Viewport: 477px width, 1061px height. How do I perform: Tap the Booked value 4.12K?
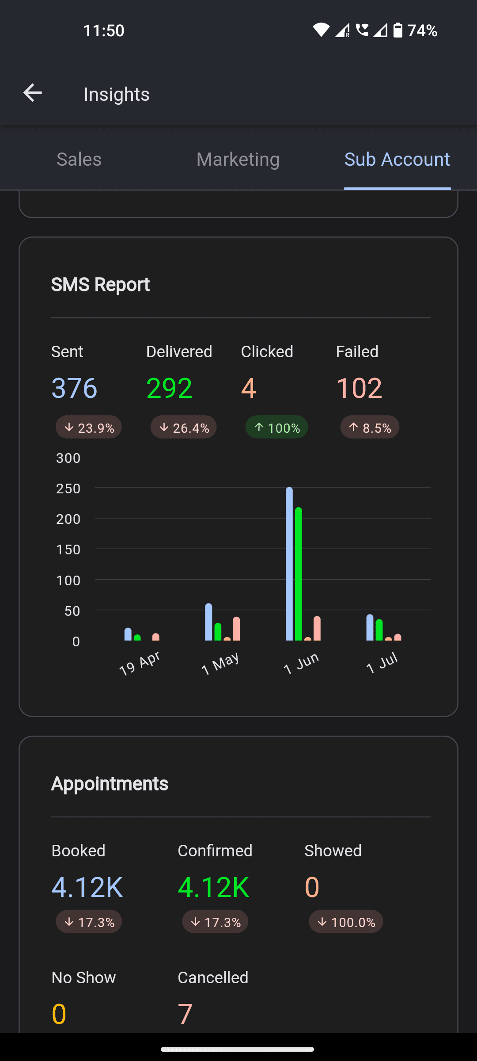(87, 887)
